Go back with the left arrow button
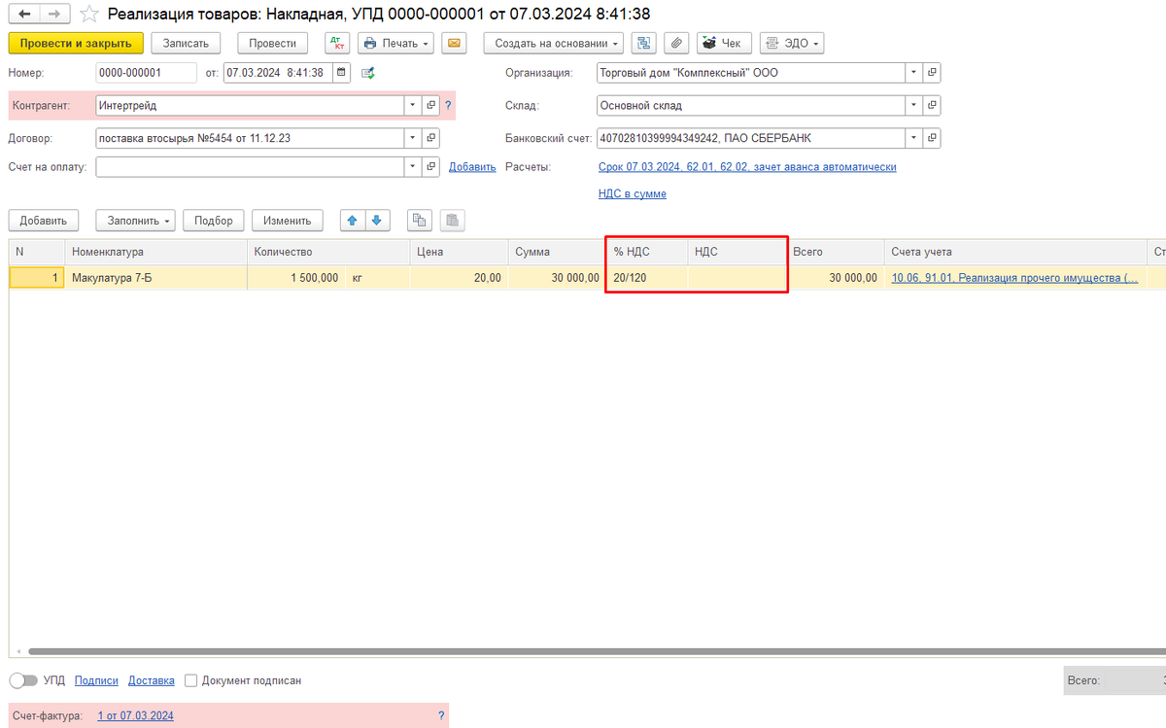Image resolution: width=1166 pixels, height=728 pixels. 24,14
